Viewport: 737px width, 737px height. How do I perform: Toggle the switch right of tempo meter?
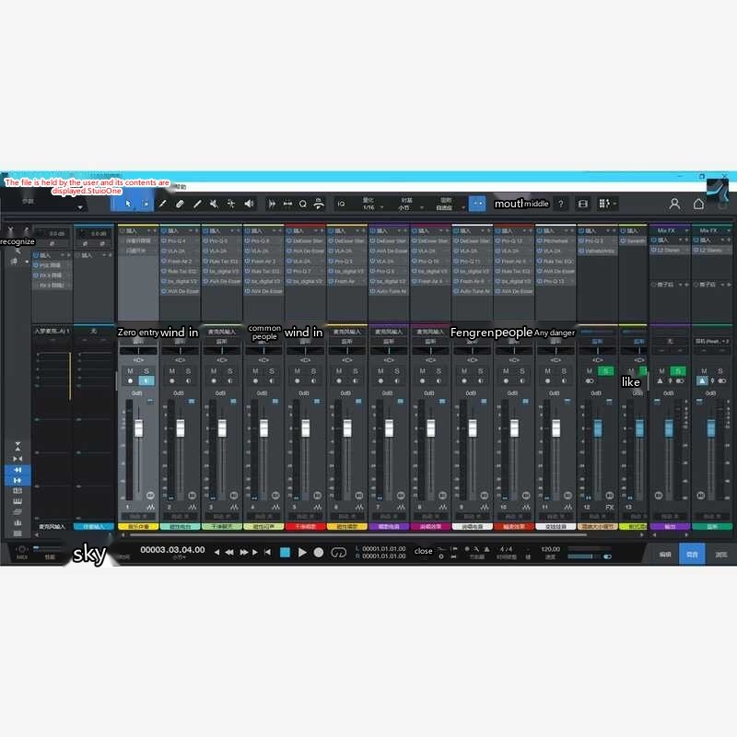coord(607,556)
